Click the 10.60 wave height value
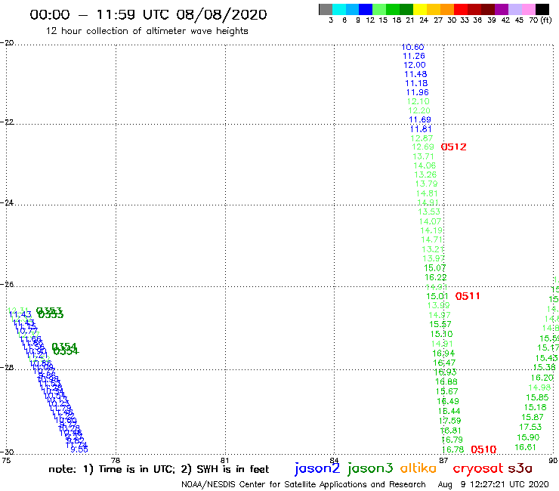The height and width of the screenshot is (491, 559). pos(413,47)
